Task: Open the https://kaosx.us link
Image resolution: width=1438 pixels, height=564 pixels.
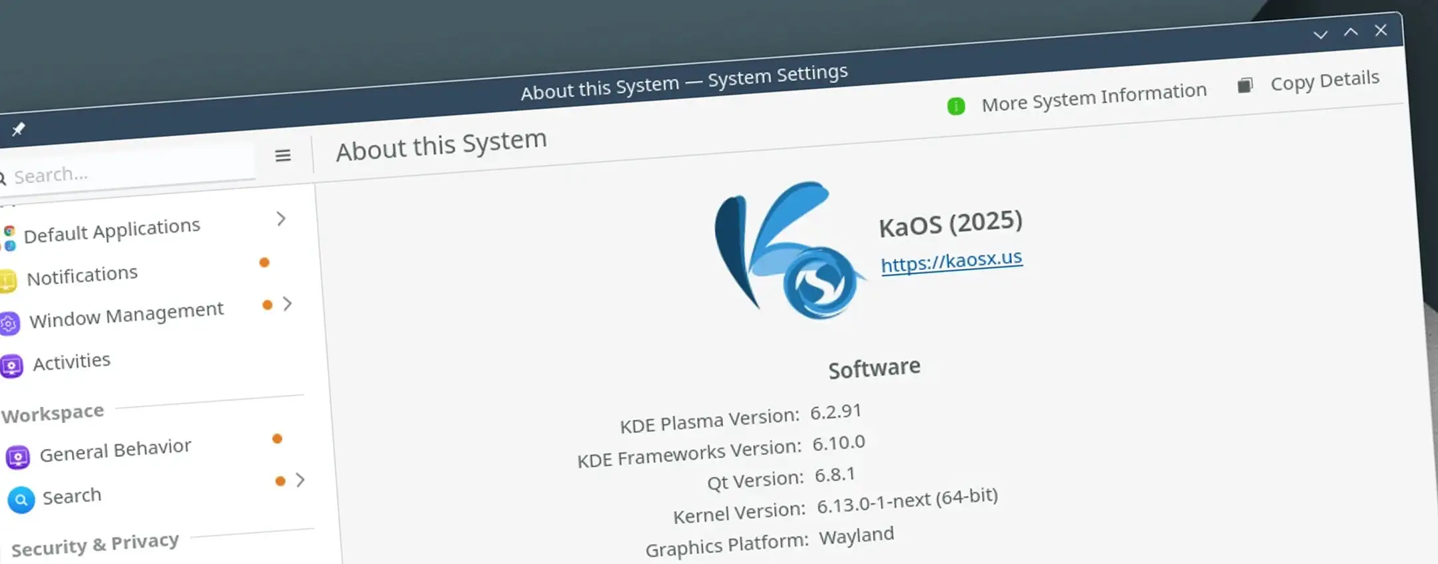Action: 951,261
